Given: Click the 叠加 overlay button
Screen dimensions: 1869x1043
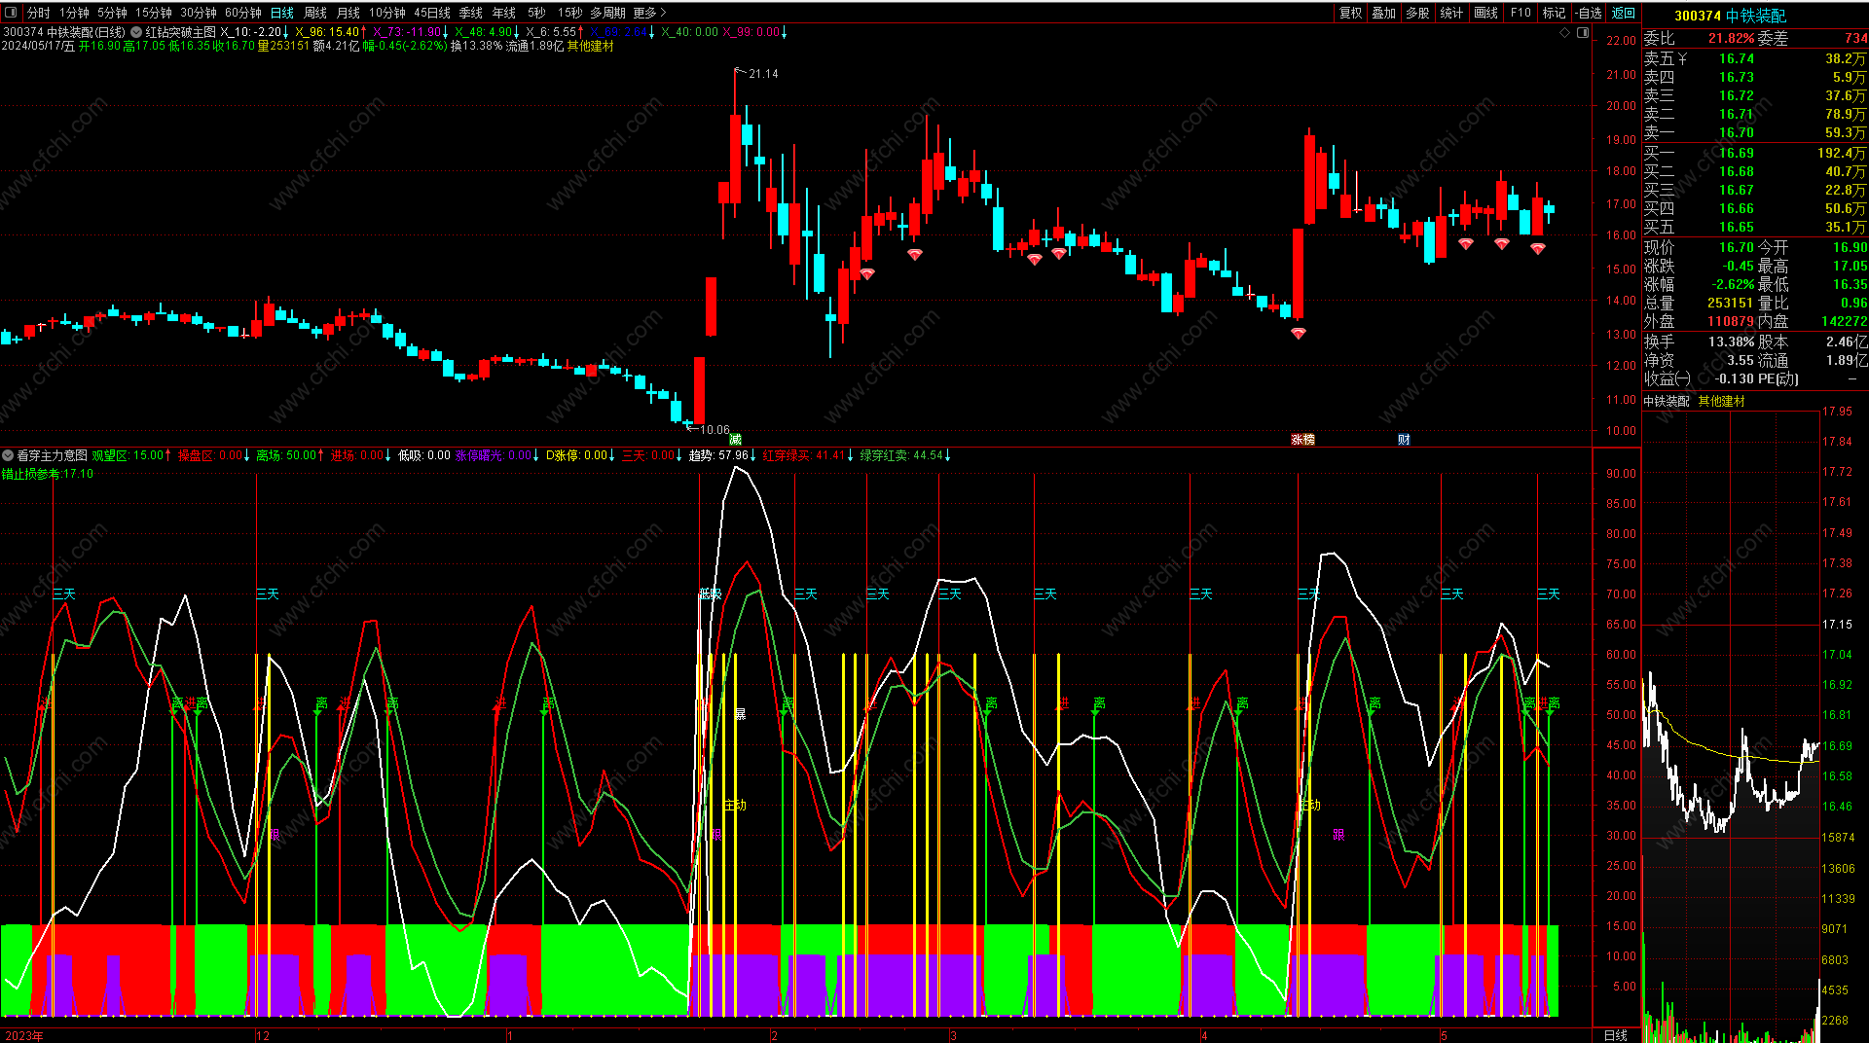Looking at the screenshot, I should [x=1384, y=13].
